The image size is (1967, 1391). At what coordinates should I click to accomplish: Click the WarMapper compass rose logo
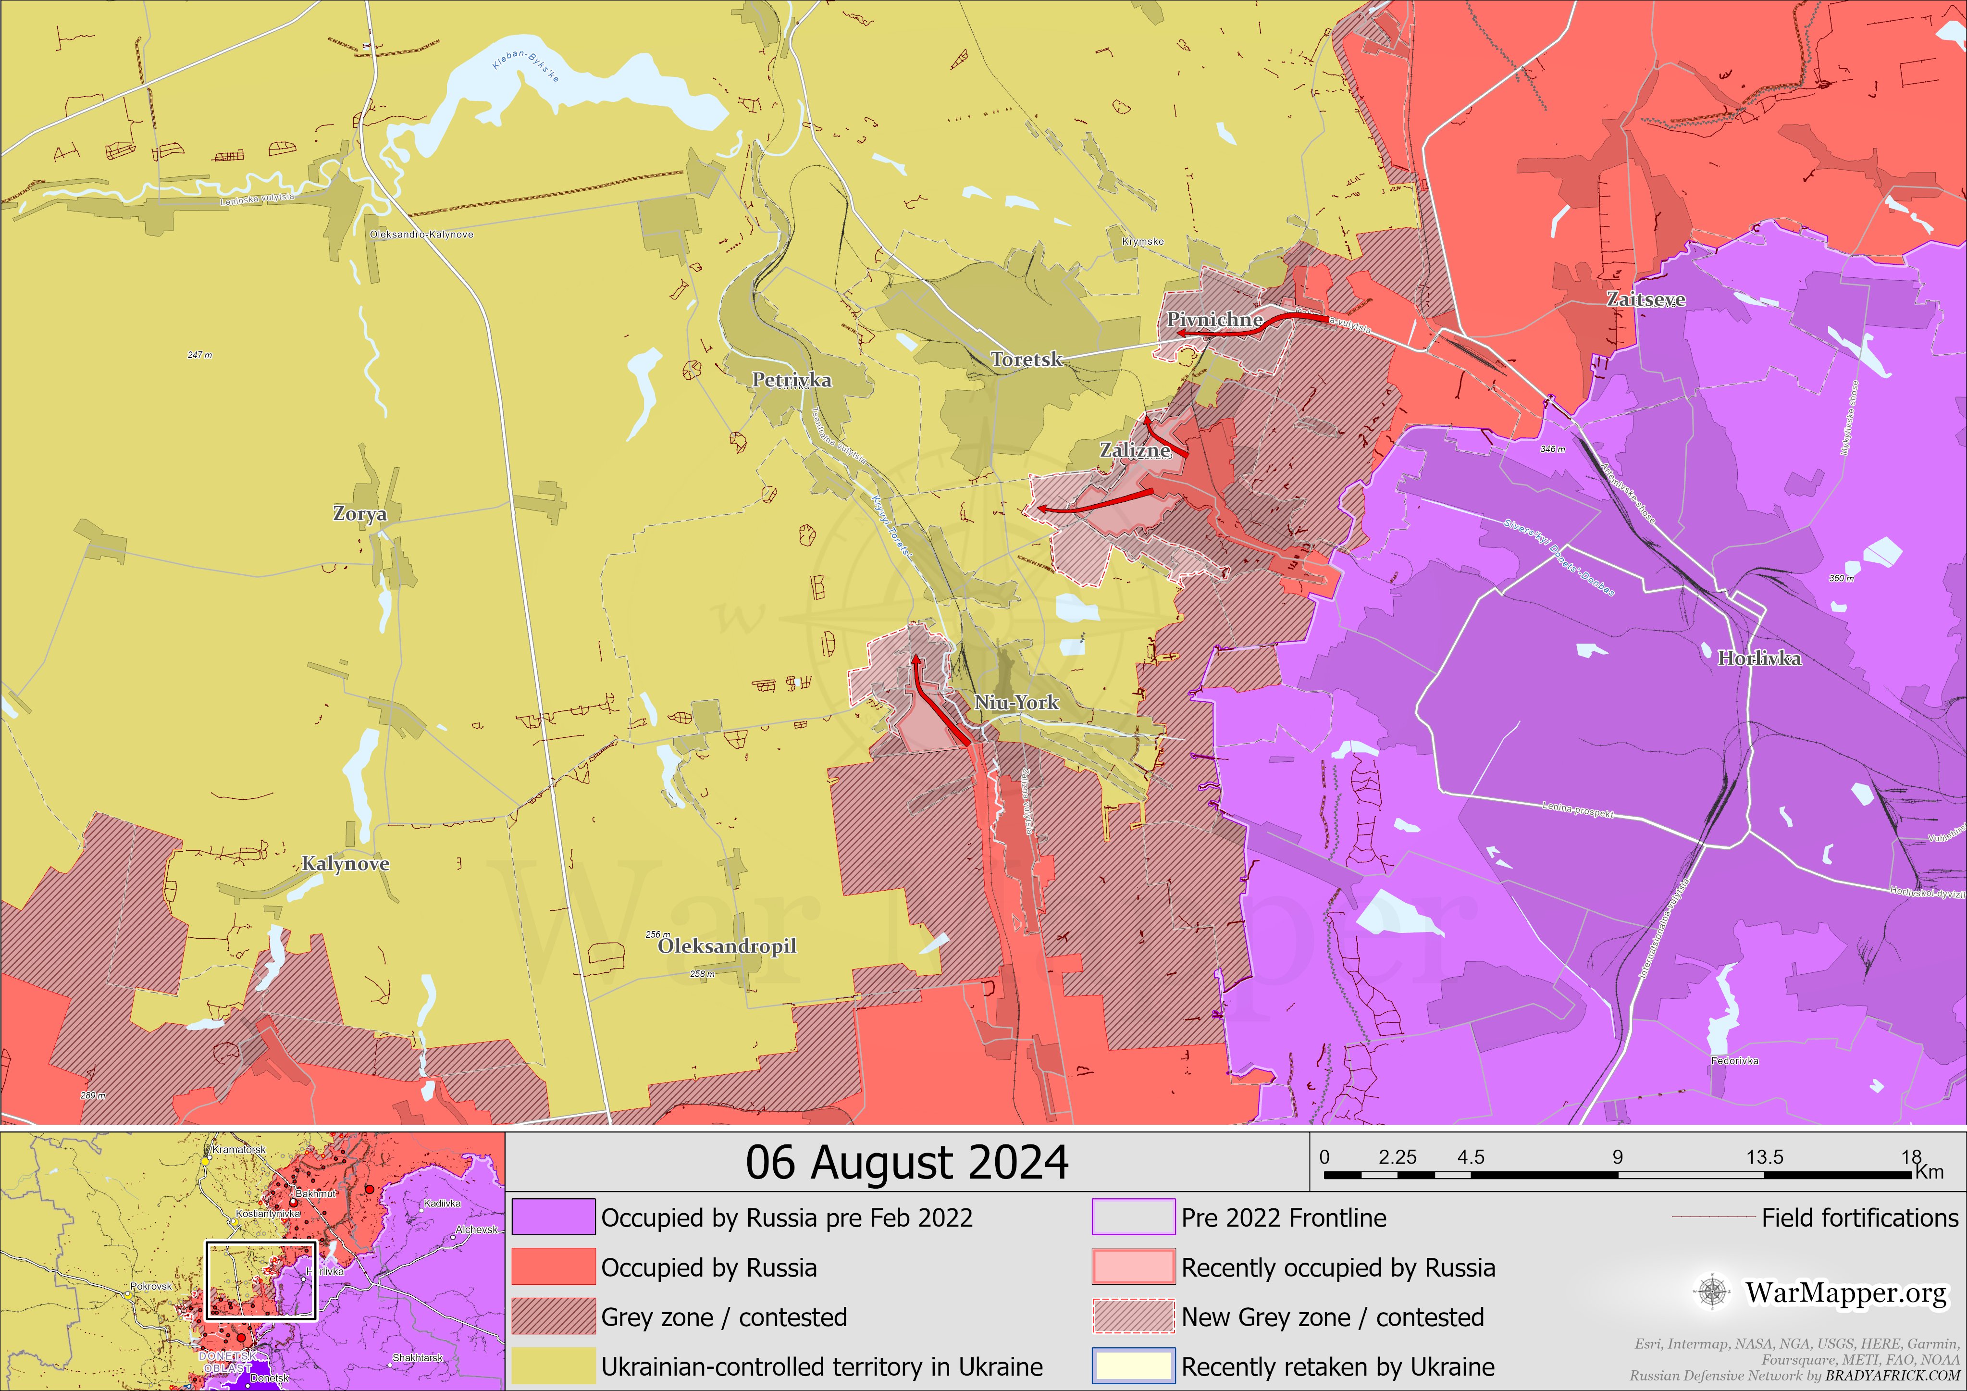(x=1712, y=1292)
